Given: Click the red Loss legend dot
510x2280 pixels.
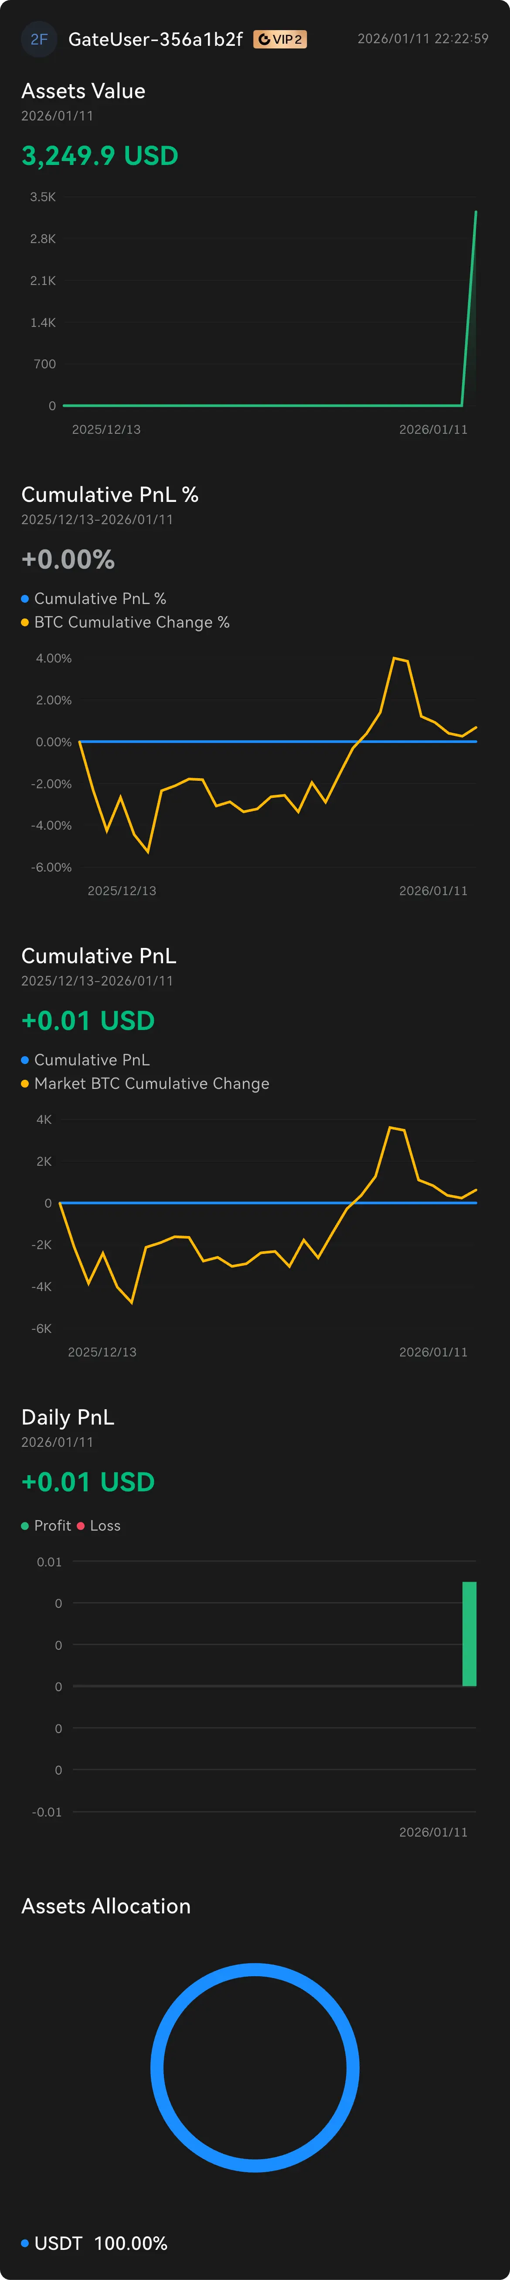Looking at the screenshot, I should click(82, 1525).
